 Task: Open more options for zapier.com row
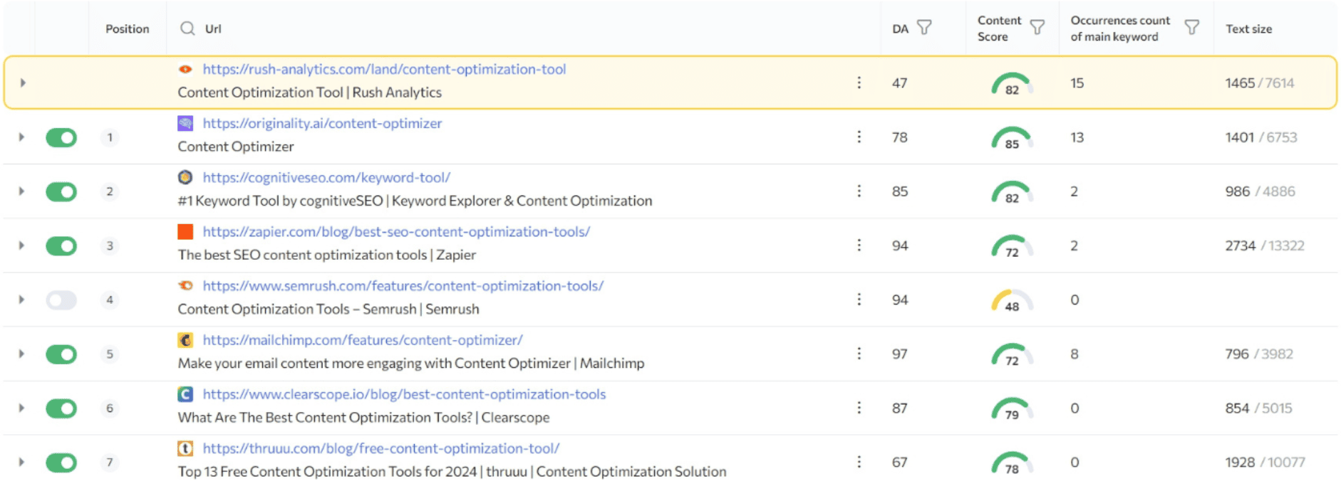point(859,245)
